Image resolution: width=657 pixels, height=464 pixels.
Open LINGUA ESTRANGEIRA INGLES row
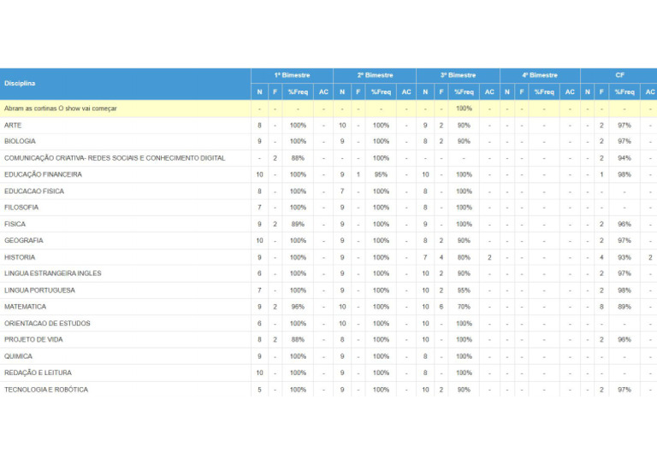pos(52,273)
